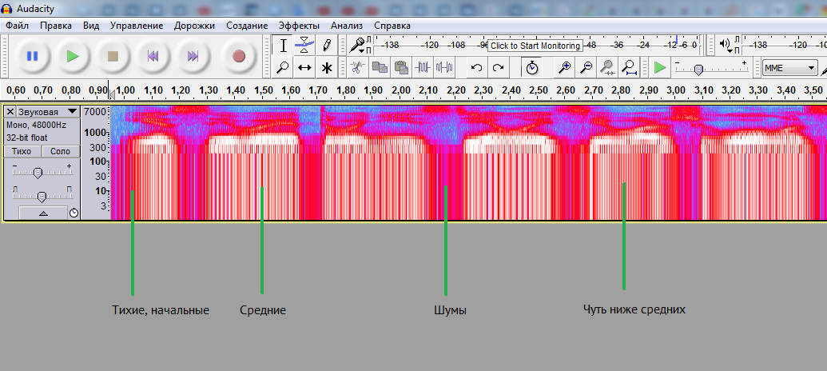The width and height of the screenshot is (827, 371).
Task: Mute the track with Тихо button
Action: [22, 151]
